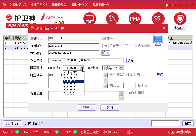This screenshot has width=196, height=136.
Task: Click the MySQL dolphin icon
Action: coord(112,18)
